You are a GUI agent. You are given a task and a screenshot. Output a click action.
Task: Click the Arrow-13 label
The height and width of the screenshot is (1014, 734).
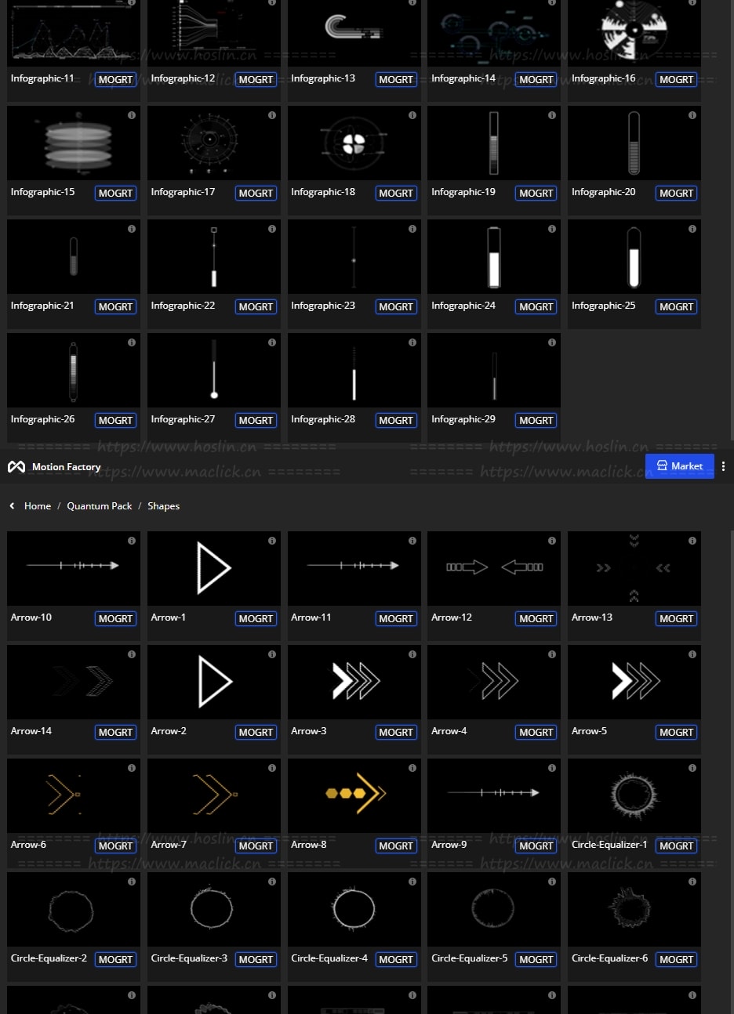592,617
